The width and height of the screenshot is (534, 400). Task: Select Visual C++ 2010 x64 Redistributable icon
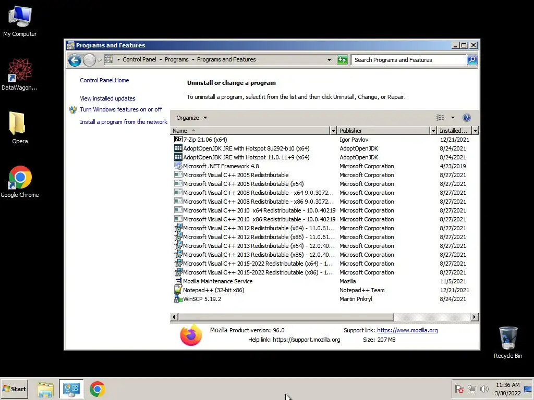point(178,210)
